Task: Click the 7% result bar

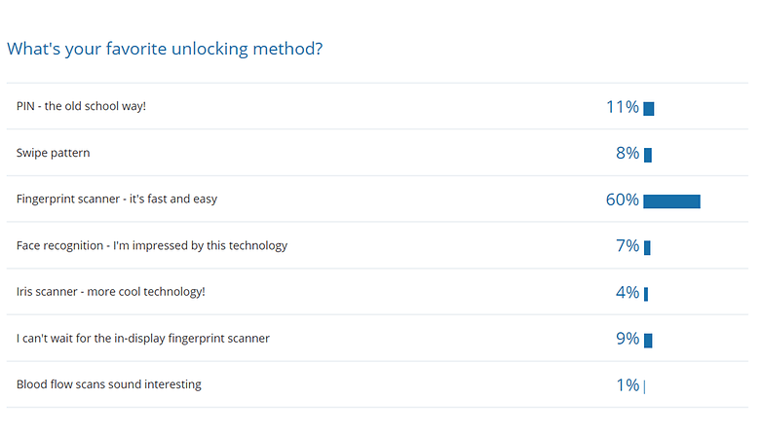Action: coord(647,247)
